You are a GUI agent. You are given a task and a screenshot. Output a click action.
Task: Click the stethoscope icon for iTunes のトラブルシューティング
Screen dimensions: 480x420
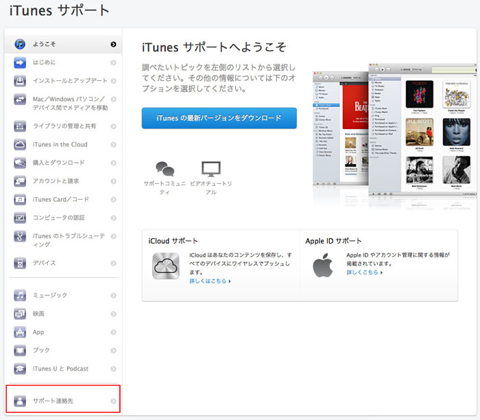tap(20, 236)
